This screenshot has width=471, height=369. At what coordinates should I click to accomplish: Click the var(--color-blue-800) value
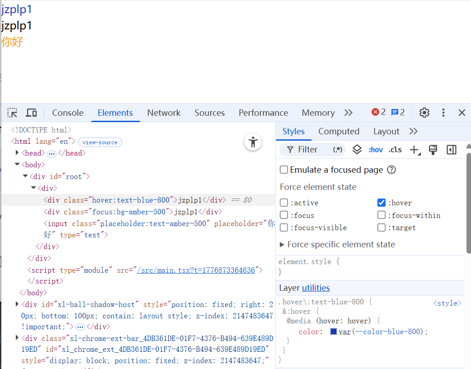pyautogui.click(x=381, y=331)
